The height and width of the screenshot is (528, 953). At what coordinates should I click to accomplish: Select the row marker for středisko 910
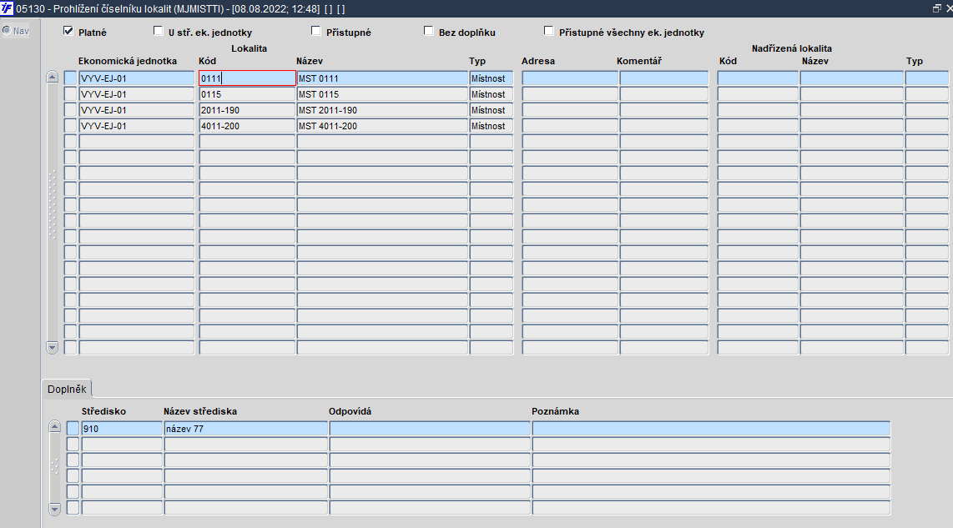(x=73, y=429)
